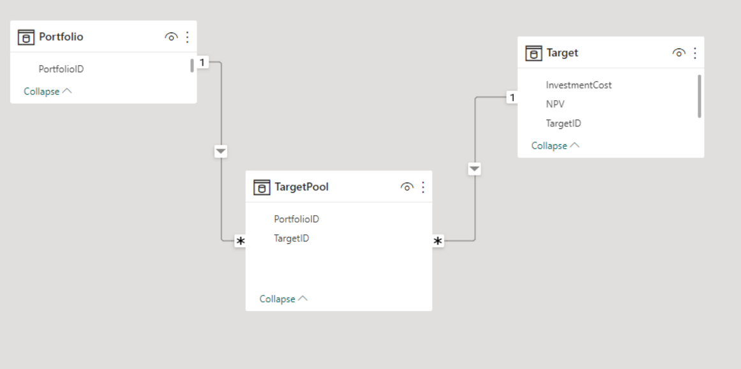741x369 pixels.
Task: Select PortfolioID field in TargetPool table
Action: 296,219
